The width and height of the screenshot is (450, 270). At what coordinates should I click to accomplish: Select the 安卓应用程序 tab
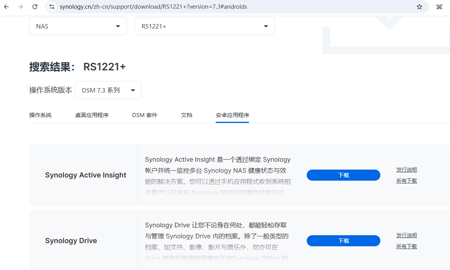232,115
